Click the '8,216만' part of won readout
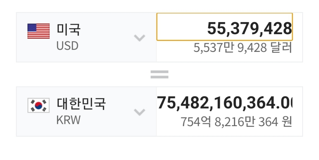This screenshot has height=160, width=319. pyautogui.click(x=236, y=122)
